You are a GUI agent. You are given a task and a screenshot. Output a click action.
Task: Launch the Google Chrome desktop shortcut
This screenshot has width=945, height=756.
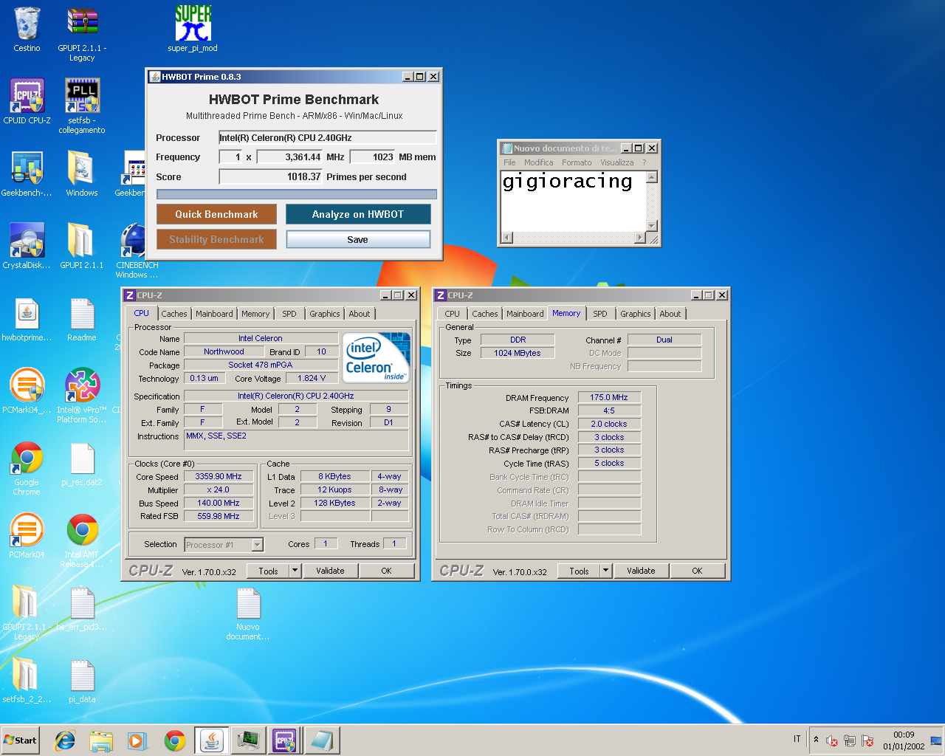click(27, 468)
